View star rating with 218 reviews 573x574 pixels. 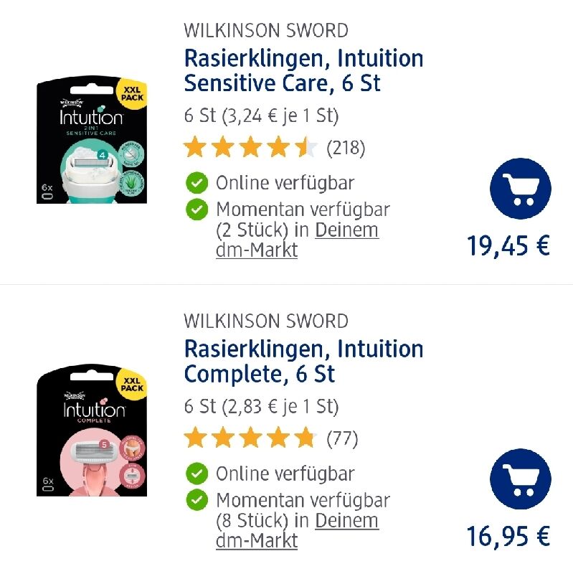[275, 148]
